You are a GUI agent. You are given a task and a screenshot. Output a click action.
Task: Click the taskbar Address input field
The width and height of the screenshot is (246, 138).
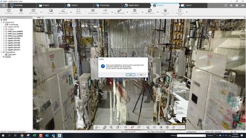tap(191, 135)
